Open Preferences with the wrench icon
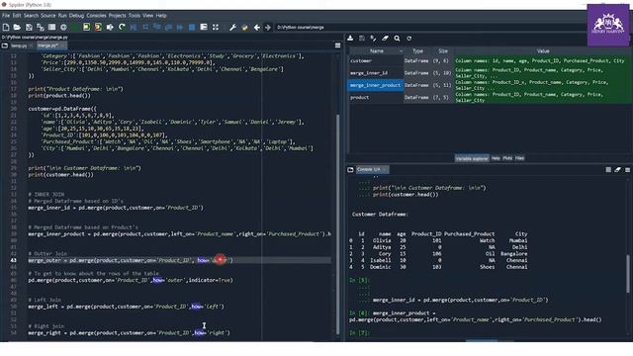 233,27
